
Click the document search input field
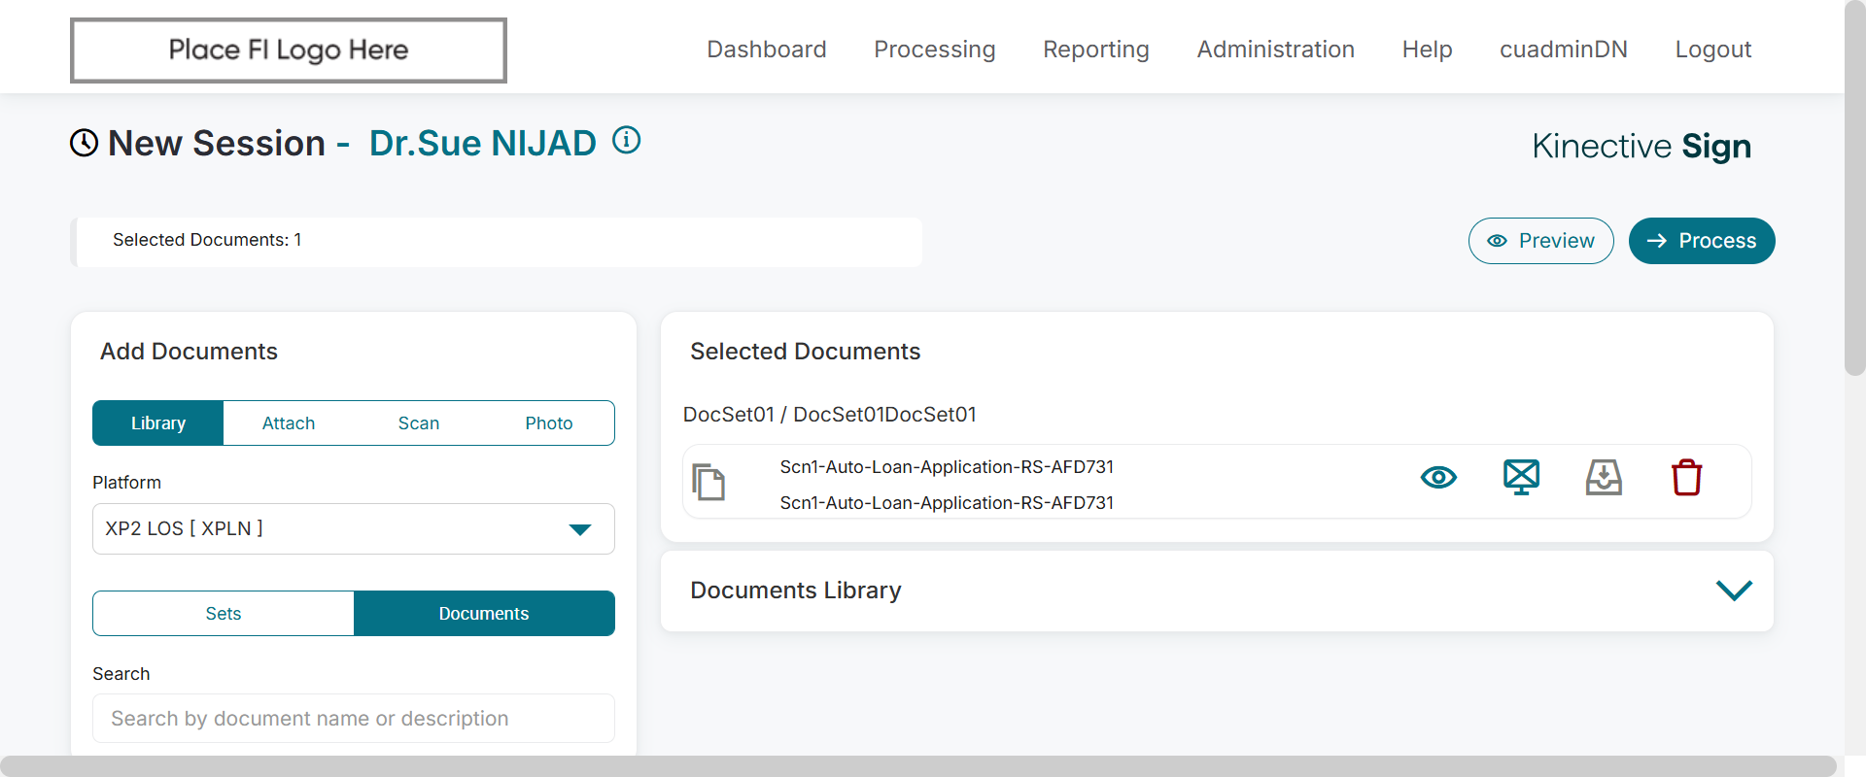[x=354, y=719]
